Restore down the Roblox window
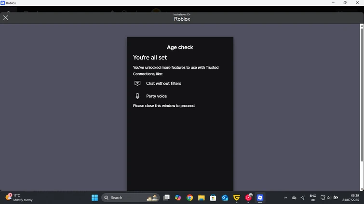Image resolution: width=364 pixels, height=204 pixels. click(345, 3)
